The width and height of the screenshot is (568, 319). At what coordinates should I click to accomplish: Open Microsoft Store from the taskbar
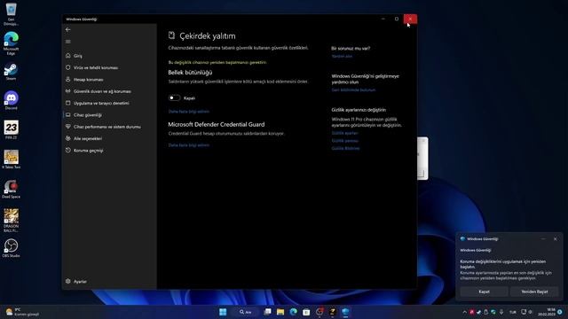[306, 312]
